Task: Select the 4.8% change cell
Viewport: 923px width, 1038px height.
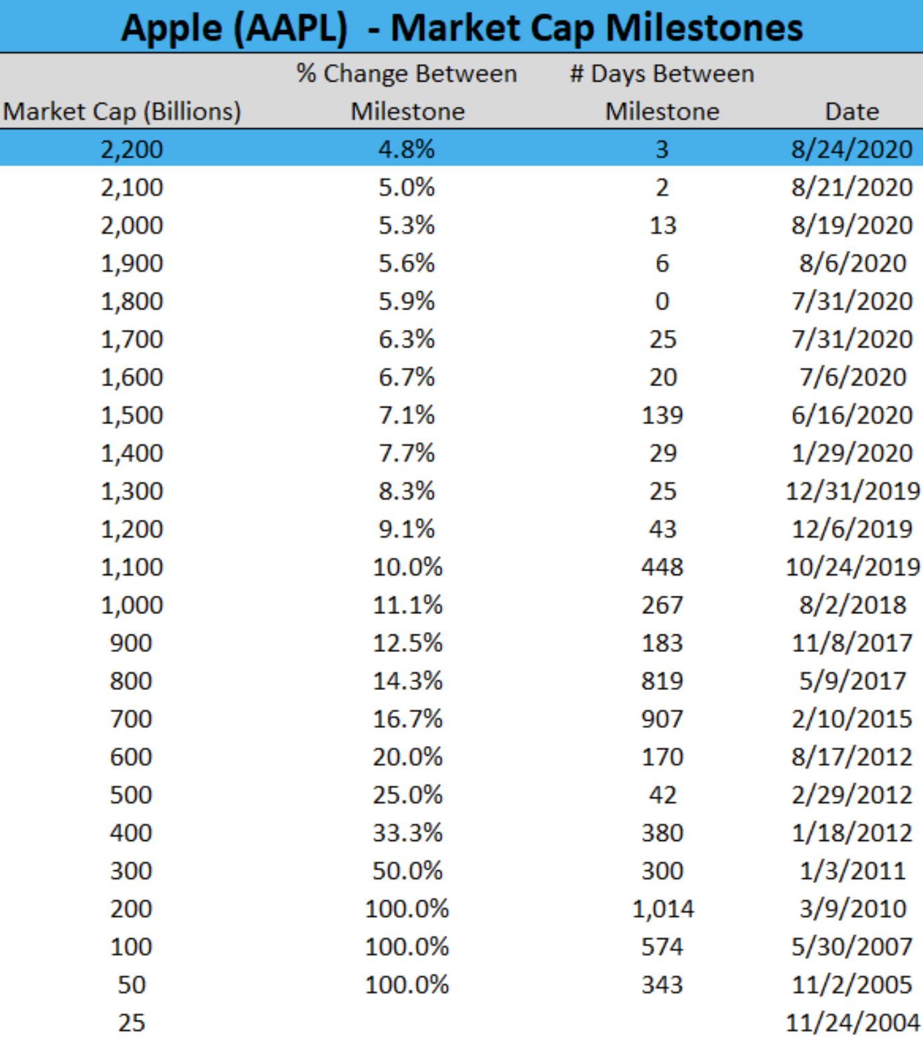Action: point(407,149)
